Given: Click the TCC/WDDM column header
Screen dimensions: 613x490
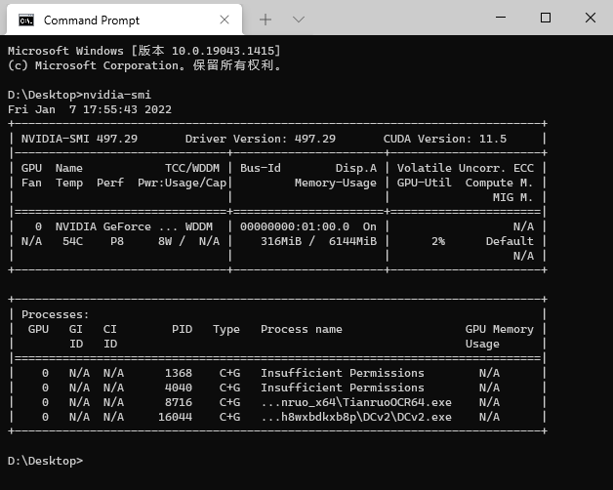Looking at the screenshot, I should click(x=192, y=168).
